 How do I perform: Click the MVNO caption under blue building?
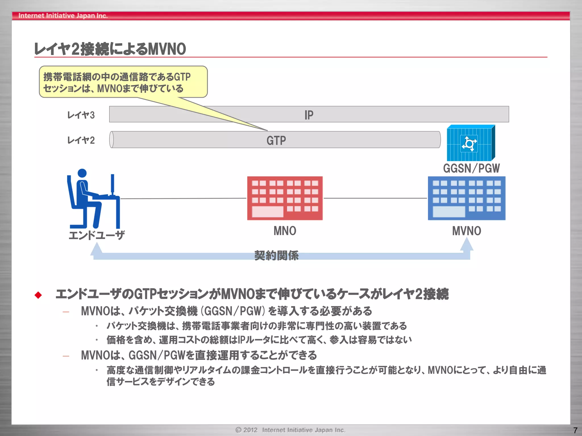pos(467,231)
